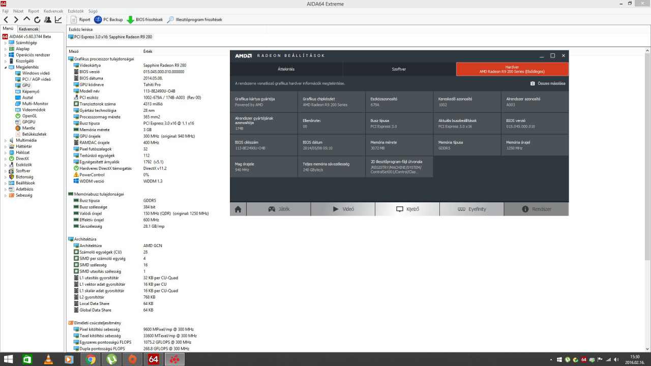Viewport: 651px width, 366px height.
Task: Open the graph icon in AIDA64 toolbar
Action: click(x=58, y=20)
